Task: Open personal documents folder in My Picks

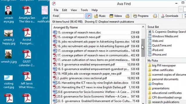Action: coord(163,79)
